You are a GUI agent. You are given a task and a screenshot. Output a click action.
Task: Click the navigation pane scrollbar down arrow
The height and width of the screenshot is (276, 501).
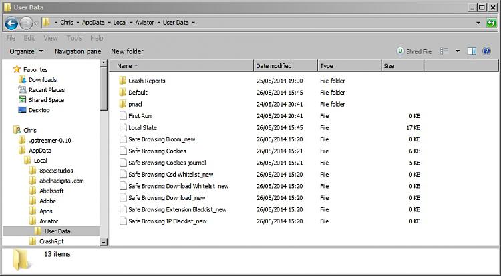(104, 243)
